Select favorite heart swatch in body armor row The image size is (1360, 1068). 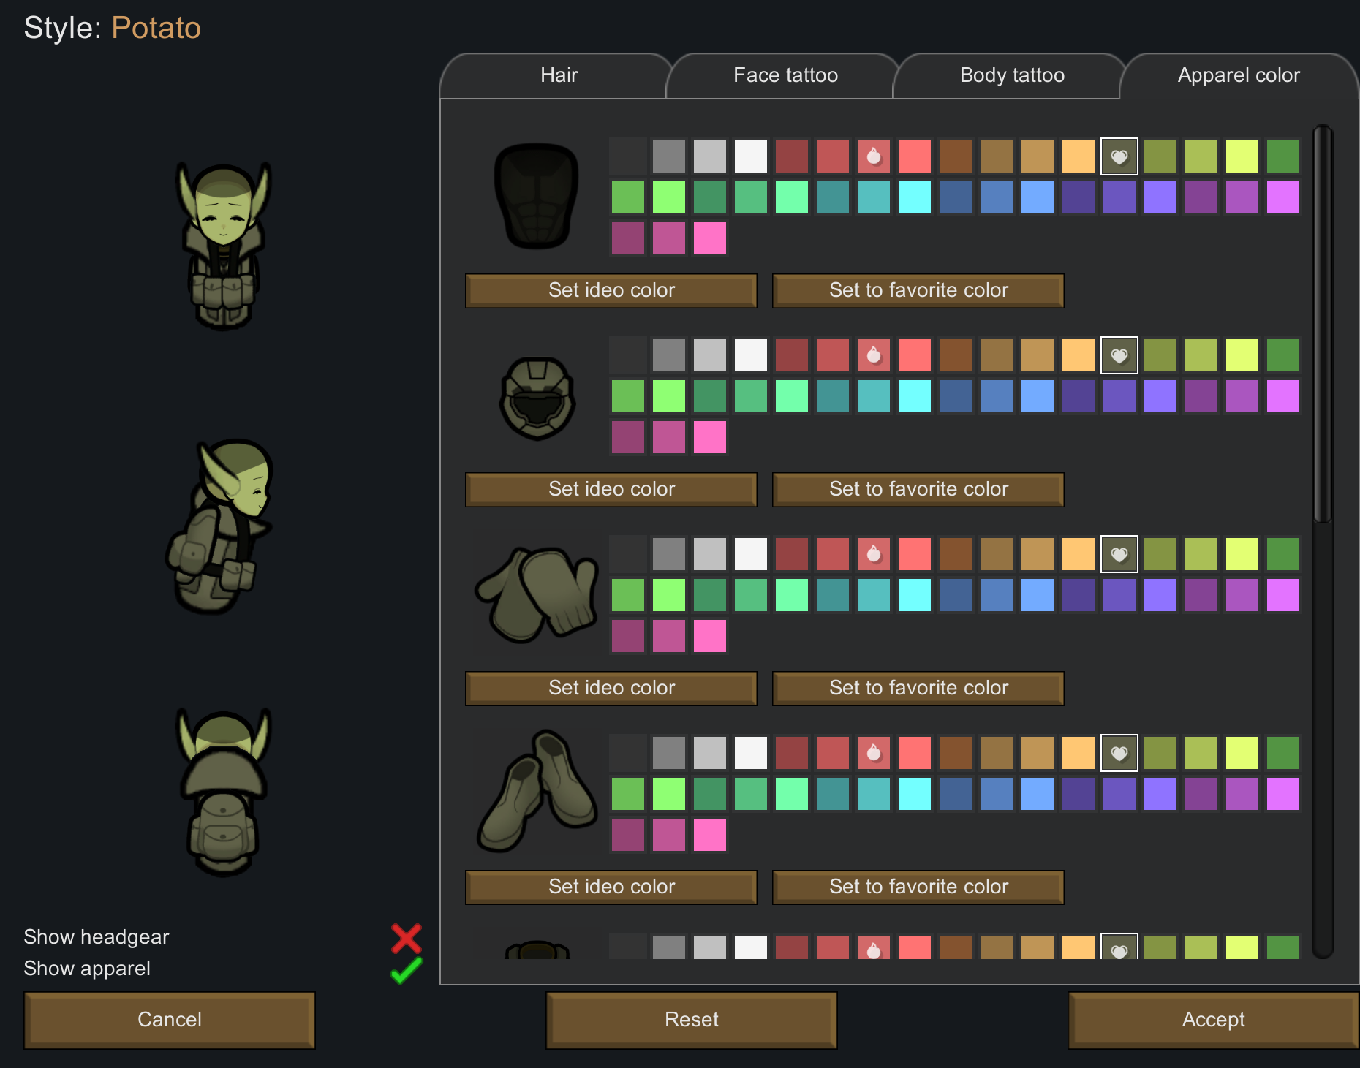click(1119, 156)
